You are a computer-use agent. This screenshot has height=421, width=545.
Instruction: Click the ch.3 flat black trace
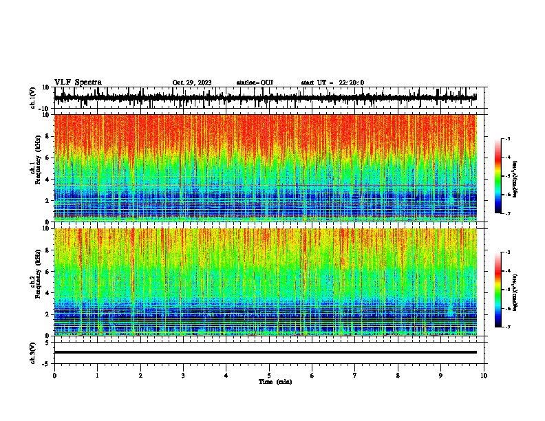265,352
